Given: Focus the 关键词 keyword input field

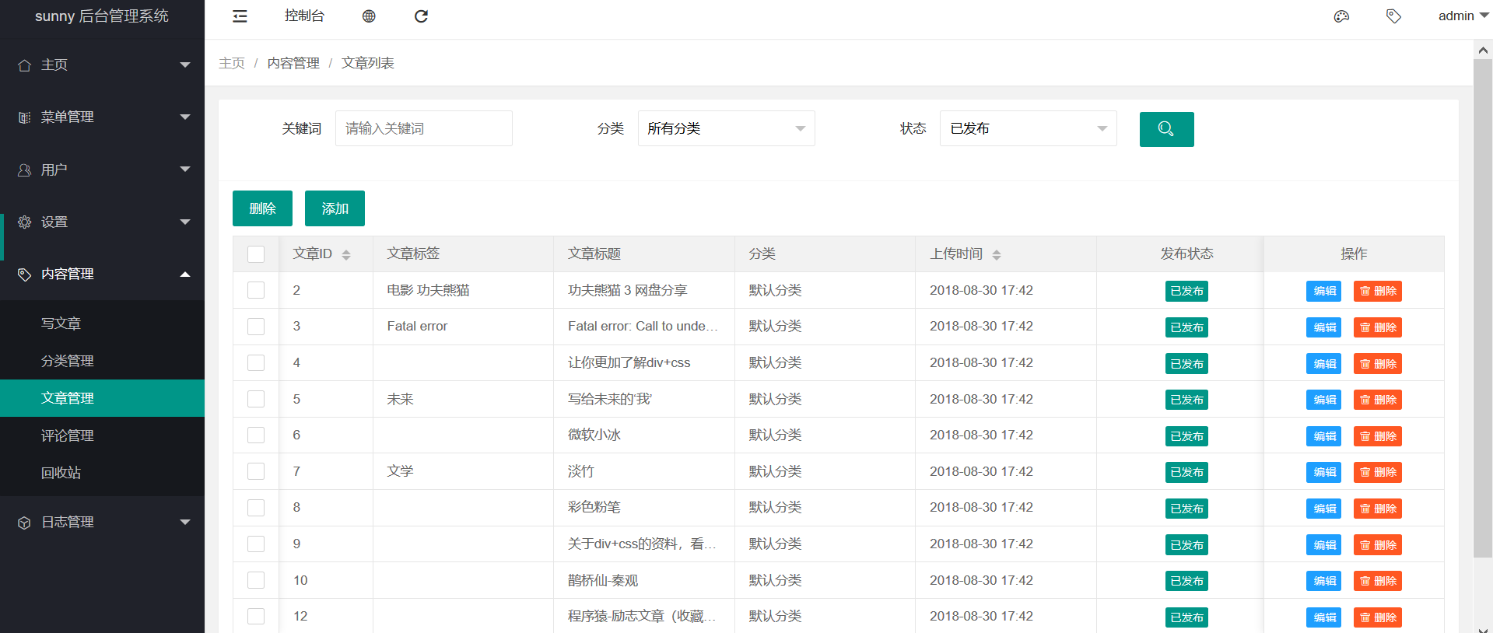Looking at the screenshot, I should click(423, 128).
